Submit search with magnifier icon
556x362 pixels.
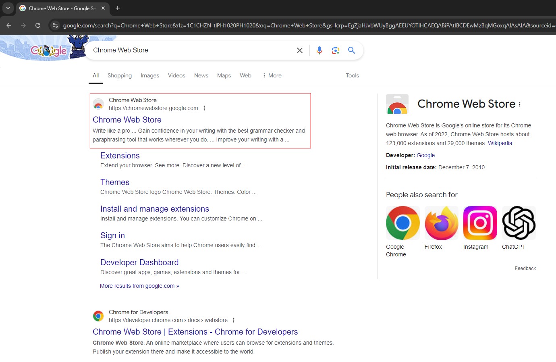coord(352,50)
